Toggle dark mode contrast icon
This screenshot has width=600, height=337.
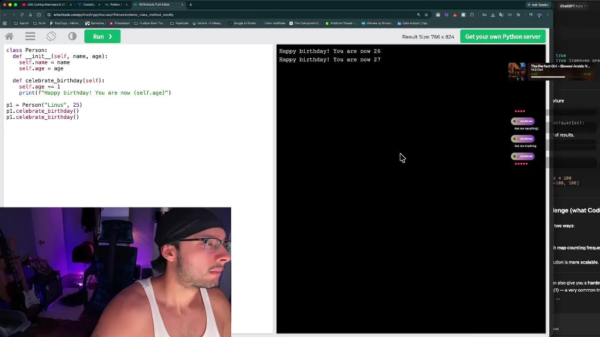pos(72,37)
